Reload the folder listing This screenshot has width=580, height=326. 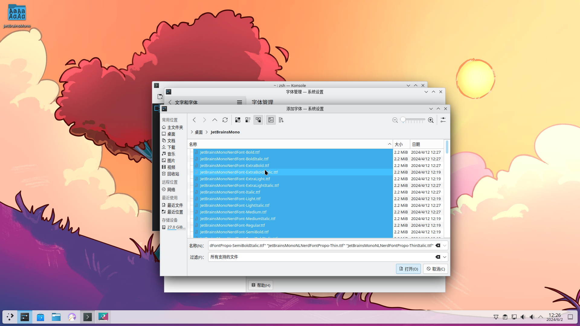coord(225,120)
